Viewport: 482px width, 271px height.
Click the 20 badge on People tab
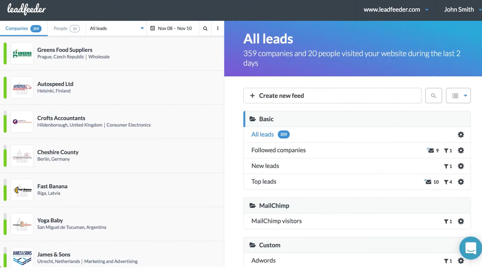75,29
